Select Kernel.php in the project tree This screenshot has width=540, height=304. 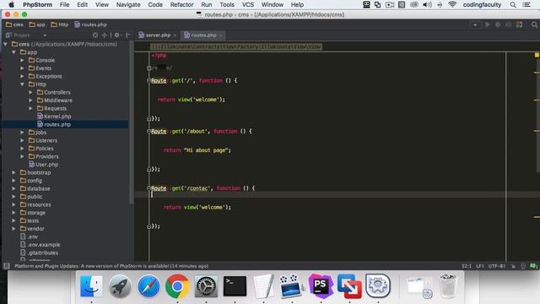[x=54, y=117]
